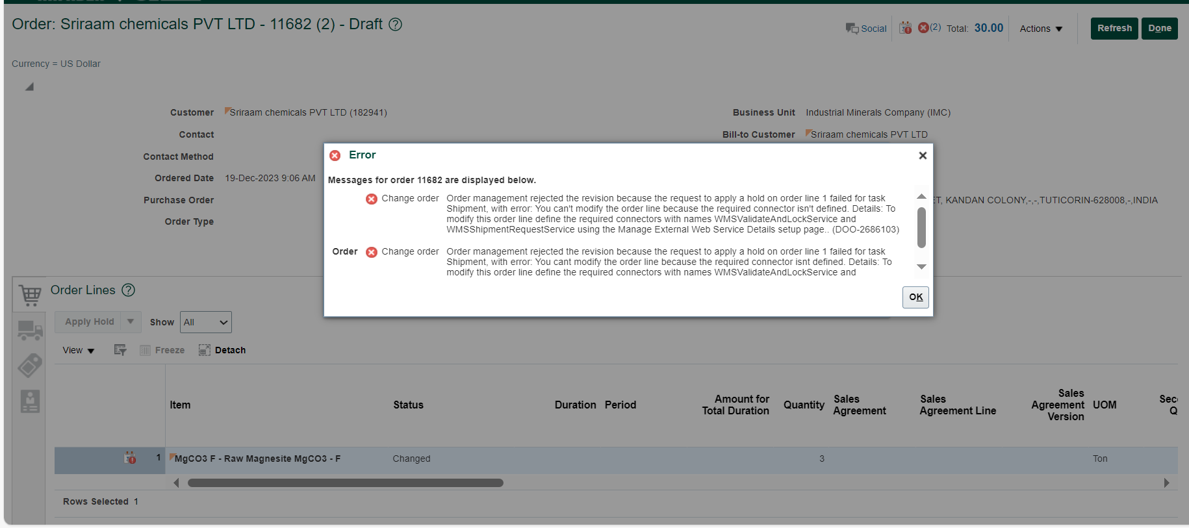Click the Order Lines help icon
Screen dimensions: 1189x528
tap(129, 290)
